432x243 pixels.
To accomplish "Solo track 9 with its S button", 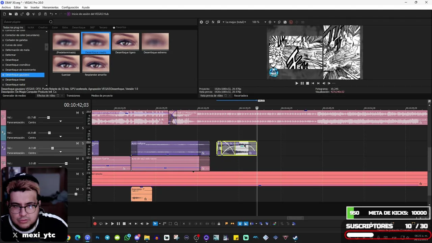I will (83, 143).
